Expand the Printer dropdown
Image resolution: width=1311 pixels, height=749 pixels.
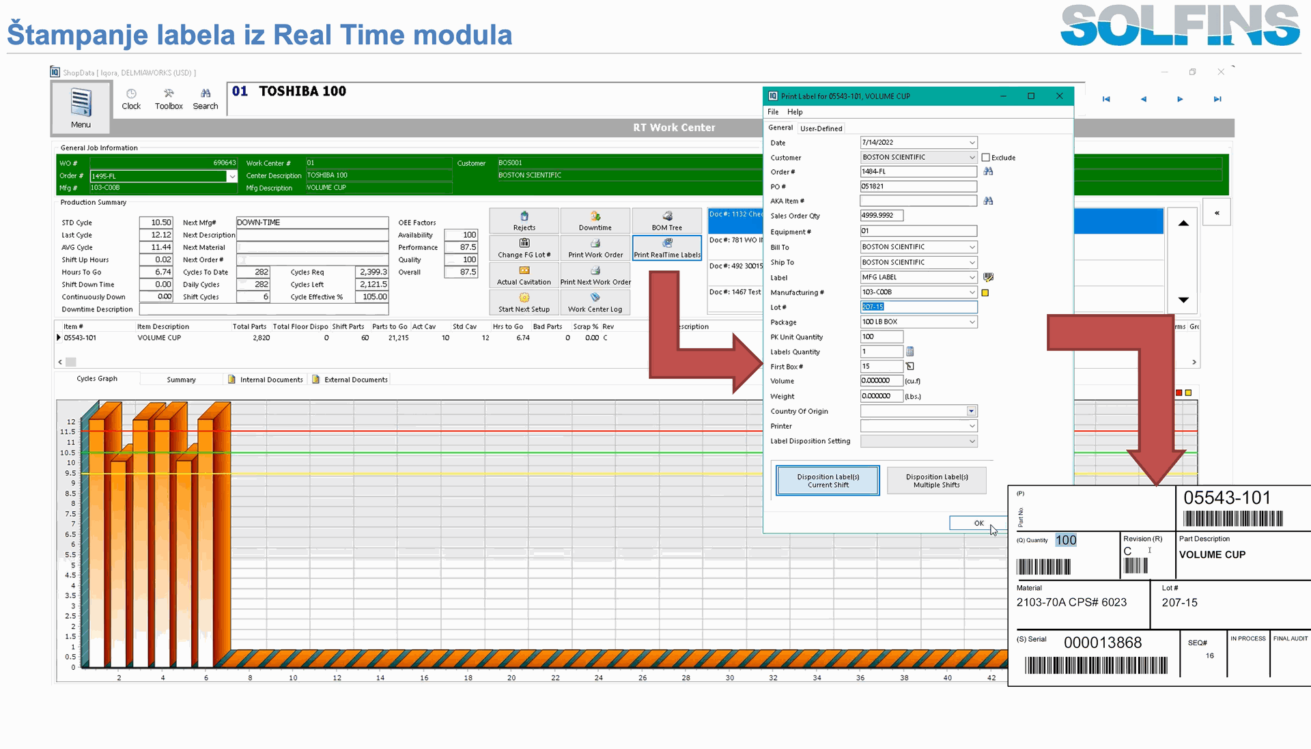coord(972,426)
